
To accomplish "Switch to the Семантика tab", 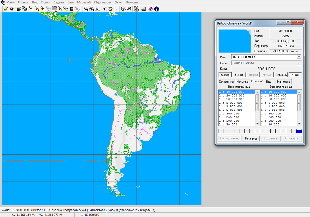I will 226,81.
